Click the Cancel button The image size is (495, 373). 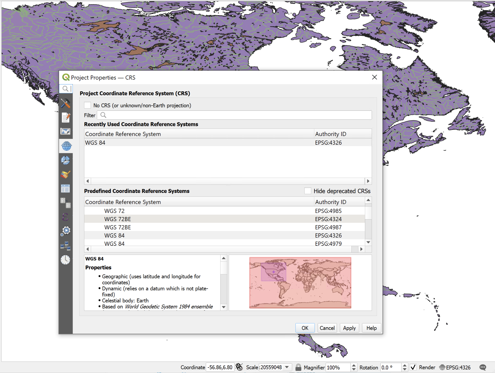(327, 328)
